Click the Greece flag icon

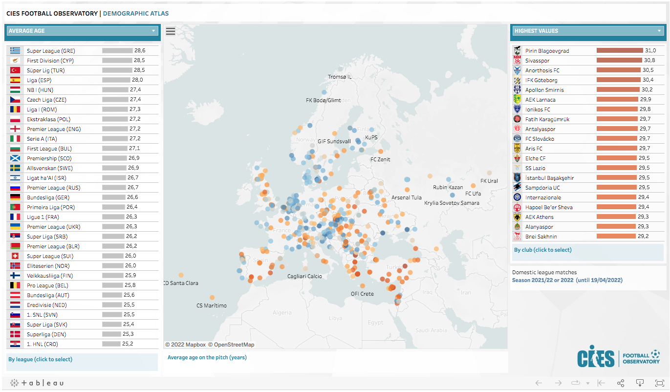pyautogui.click(x=16, y=51)
